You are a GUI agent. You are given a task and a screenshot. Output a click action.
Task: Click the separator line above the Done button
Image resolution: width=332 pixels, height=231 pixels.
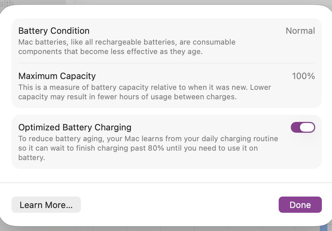click(166, 183)
